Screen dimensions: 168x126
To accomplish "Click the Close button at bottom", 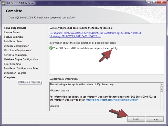I will tap(136, 119).
